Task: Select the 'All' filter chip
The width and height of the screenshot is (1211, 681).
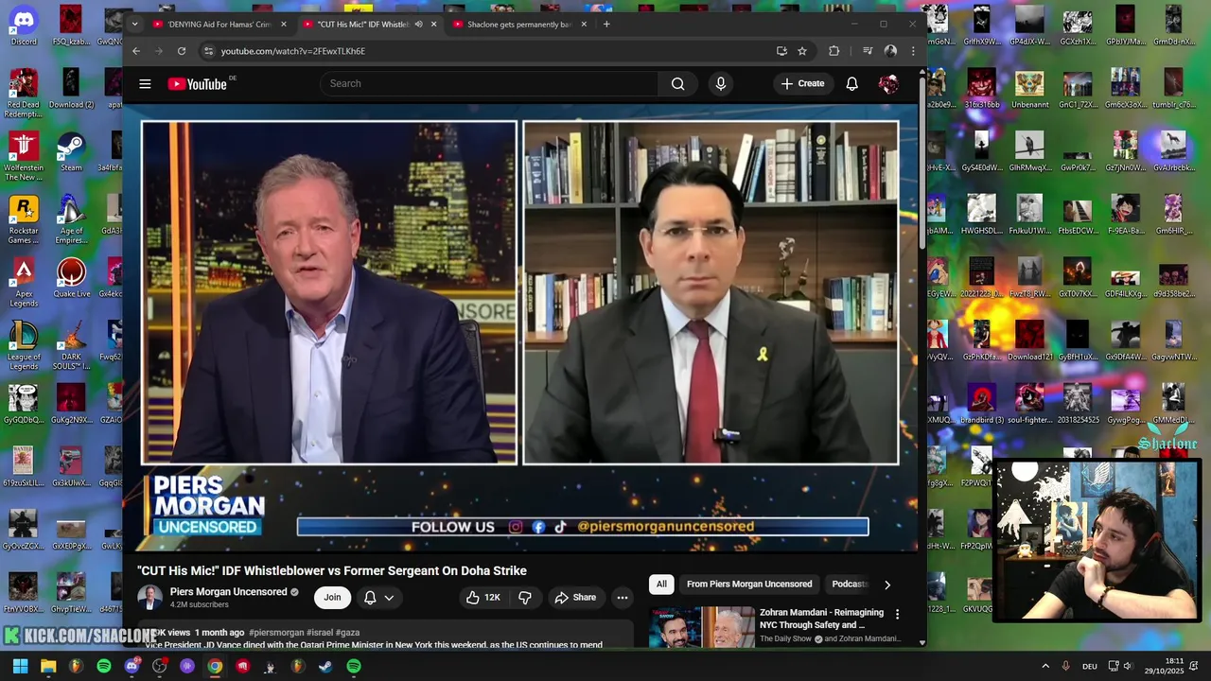Action: (x=661, y=585)
